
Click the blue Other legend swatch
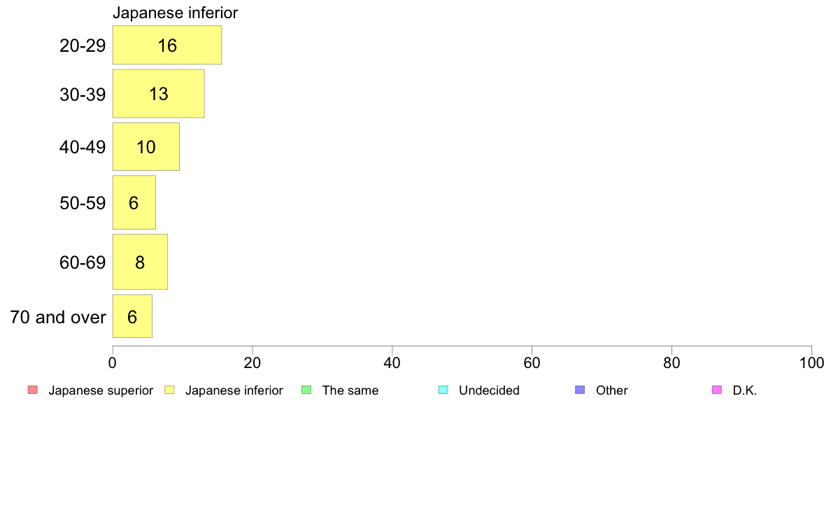coord(579,390)
